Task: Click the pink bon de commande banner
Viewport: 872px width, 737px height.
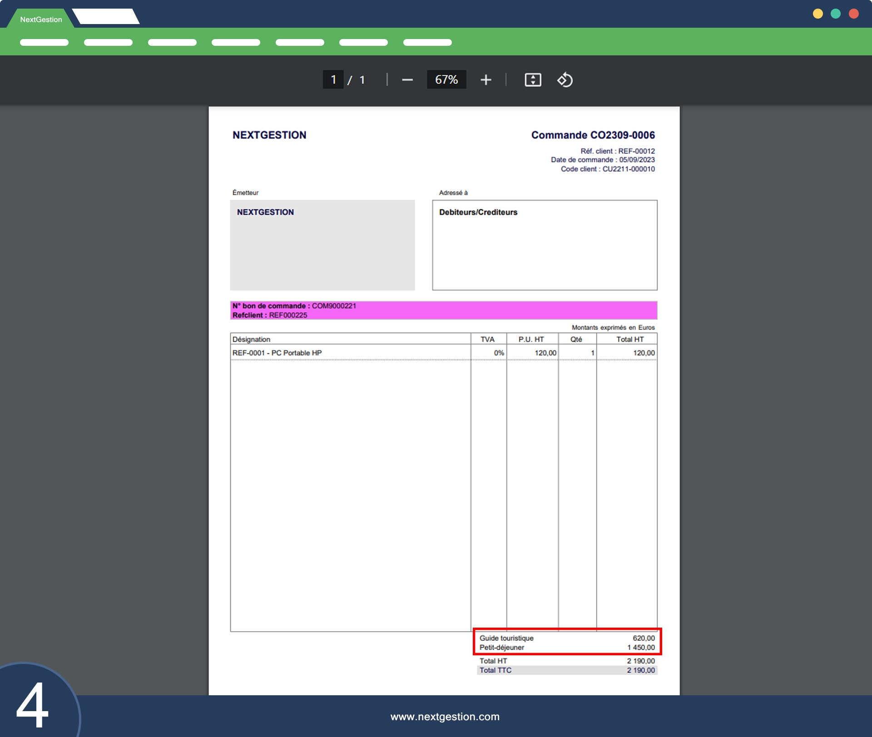Action: pos(443,310)
